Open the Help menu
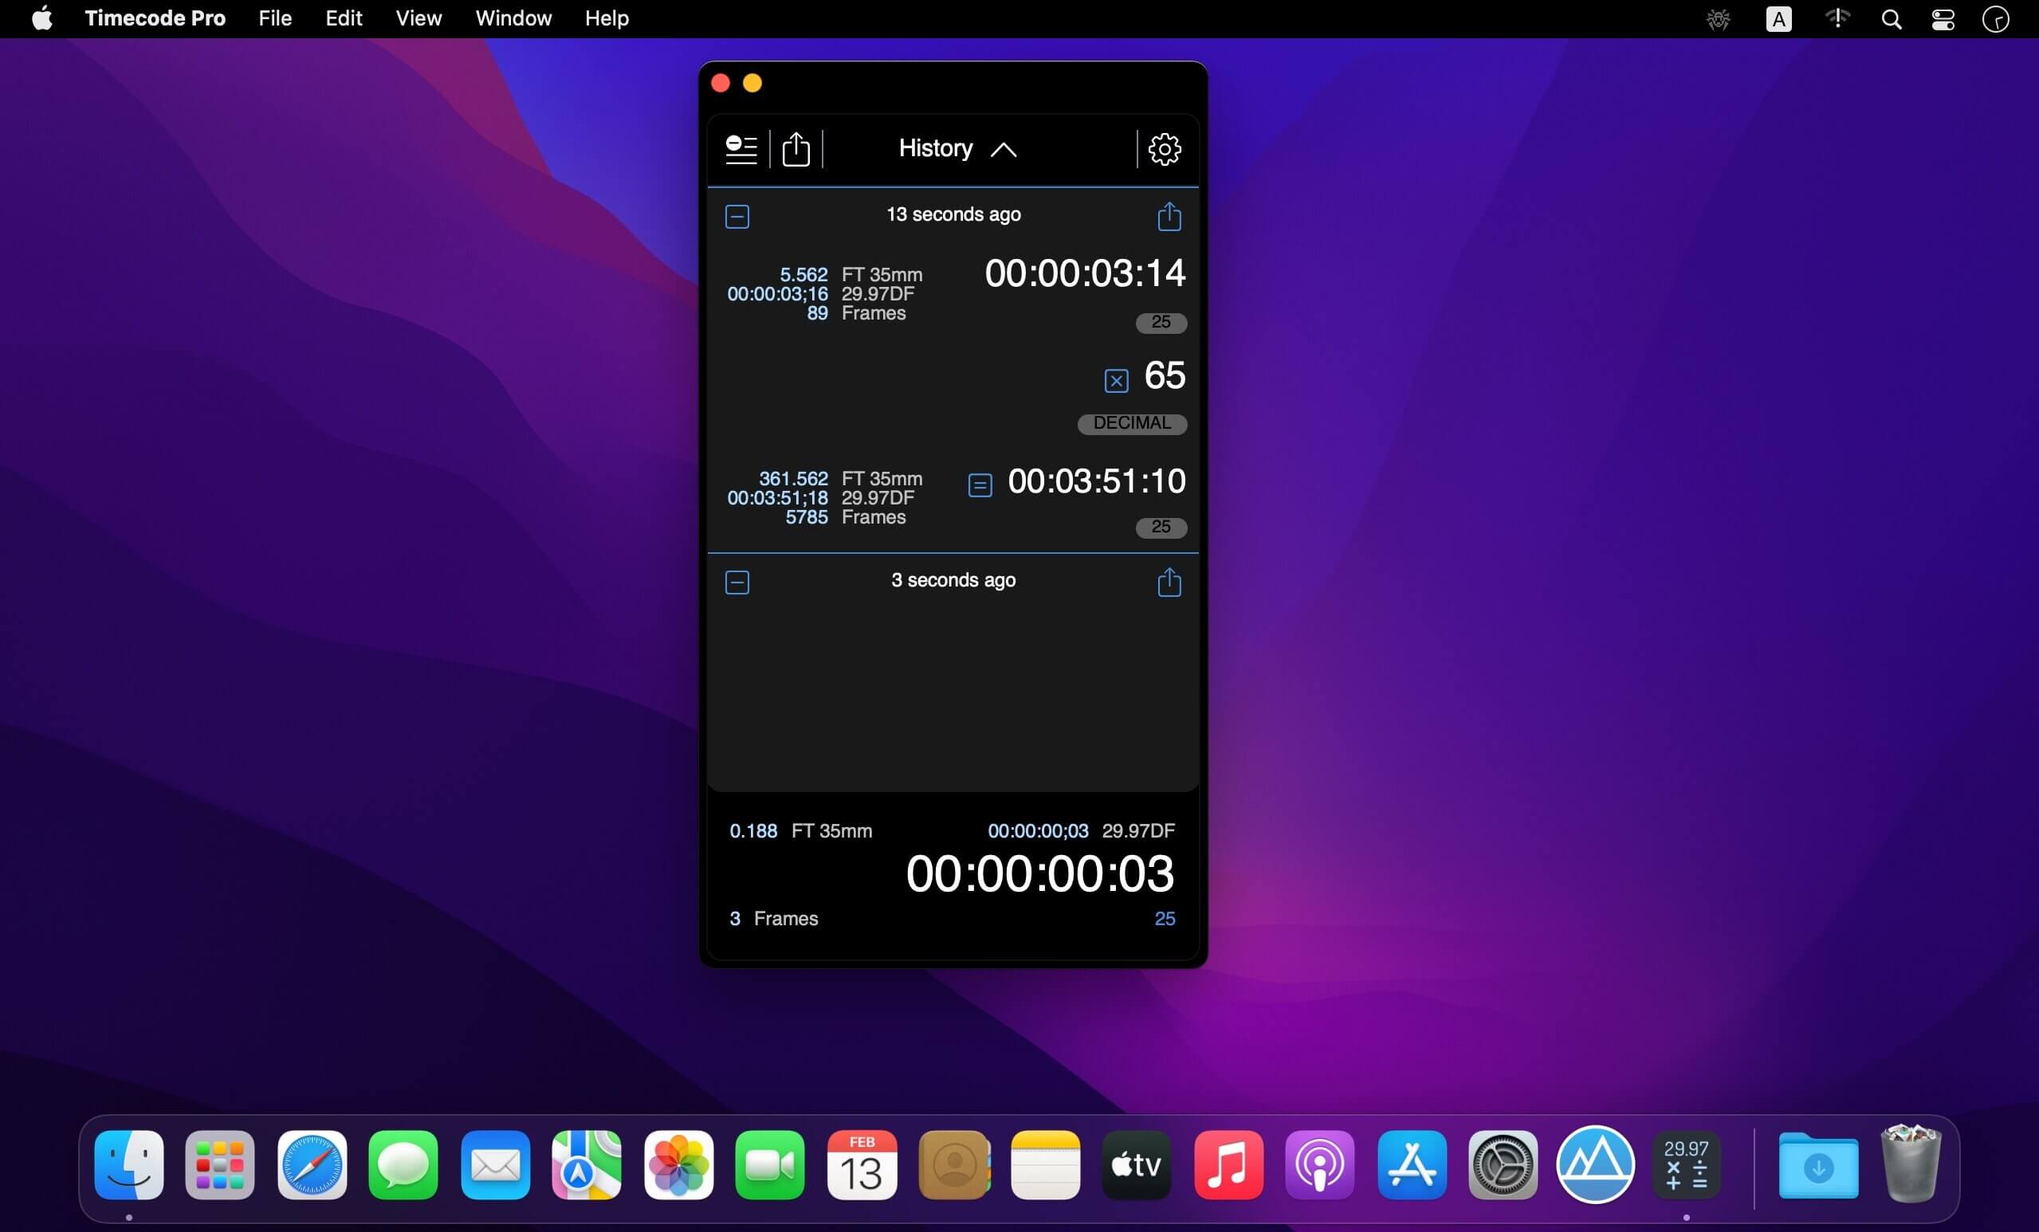2039x1232 pixels. [607, 18]
